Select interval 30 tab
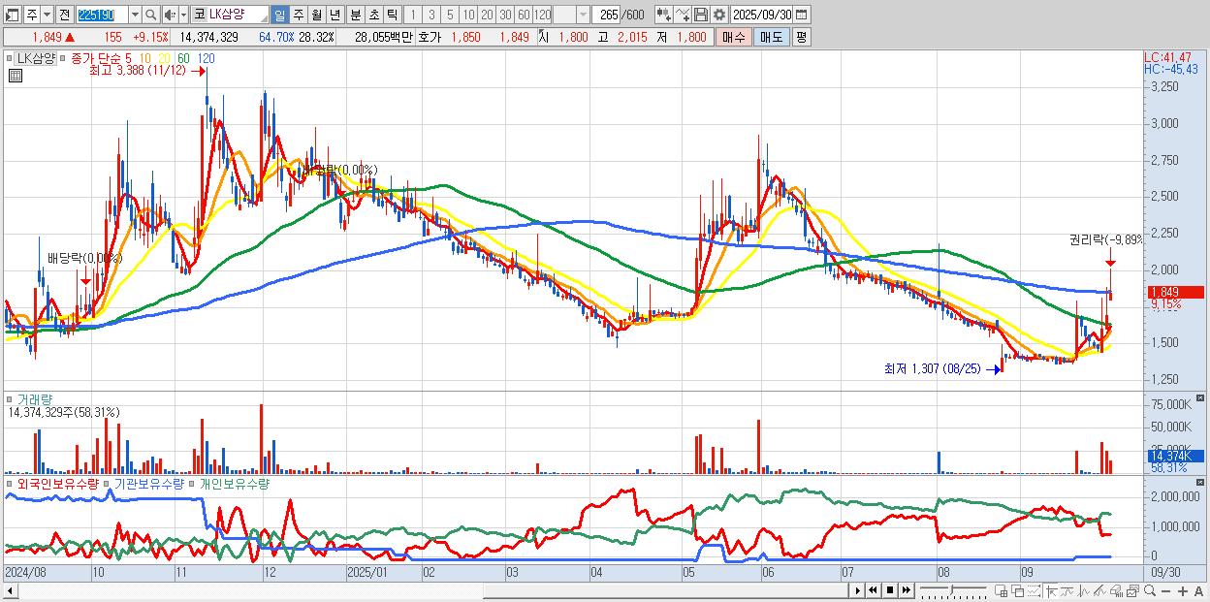Screen dimensions: 1210x602 [x=505, y=15]
